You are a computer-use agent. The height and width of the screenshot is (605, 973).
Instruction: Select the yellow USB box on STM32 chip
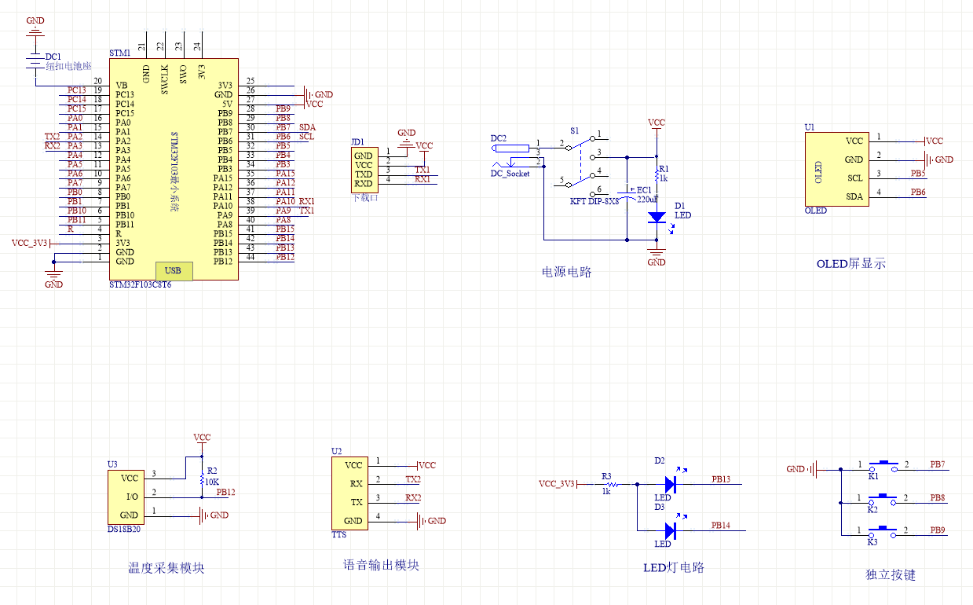174,270
